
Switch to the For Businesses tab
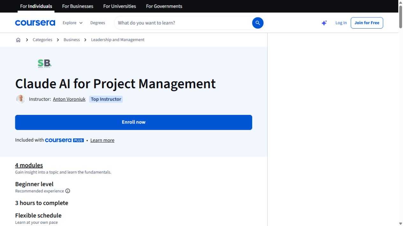(x=78, y=6)
